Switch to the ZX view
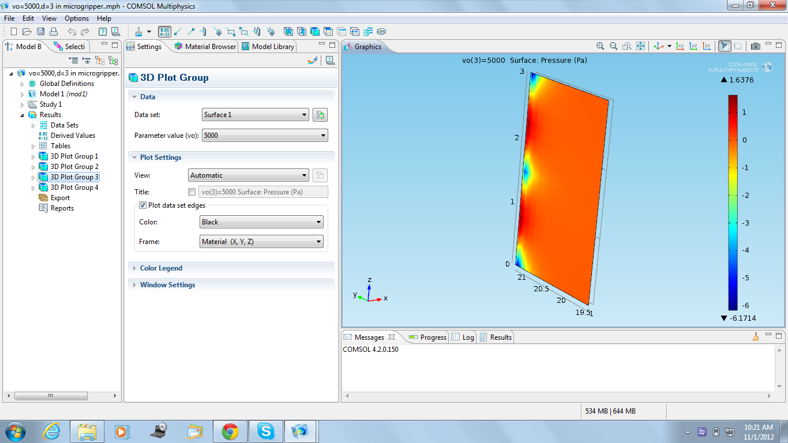The image size is (788, 443). tap(707, 46)
